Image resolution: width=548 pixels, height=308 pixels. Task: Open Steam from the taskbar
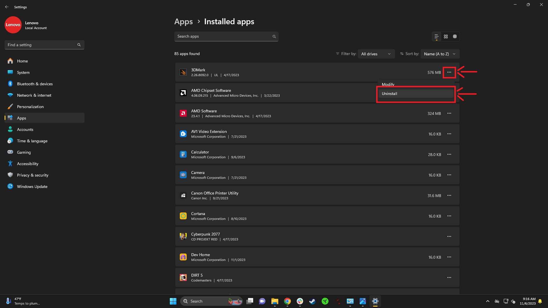313,301
